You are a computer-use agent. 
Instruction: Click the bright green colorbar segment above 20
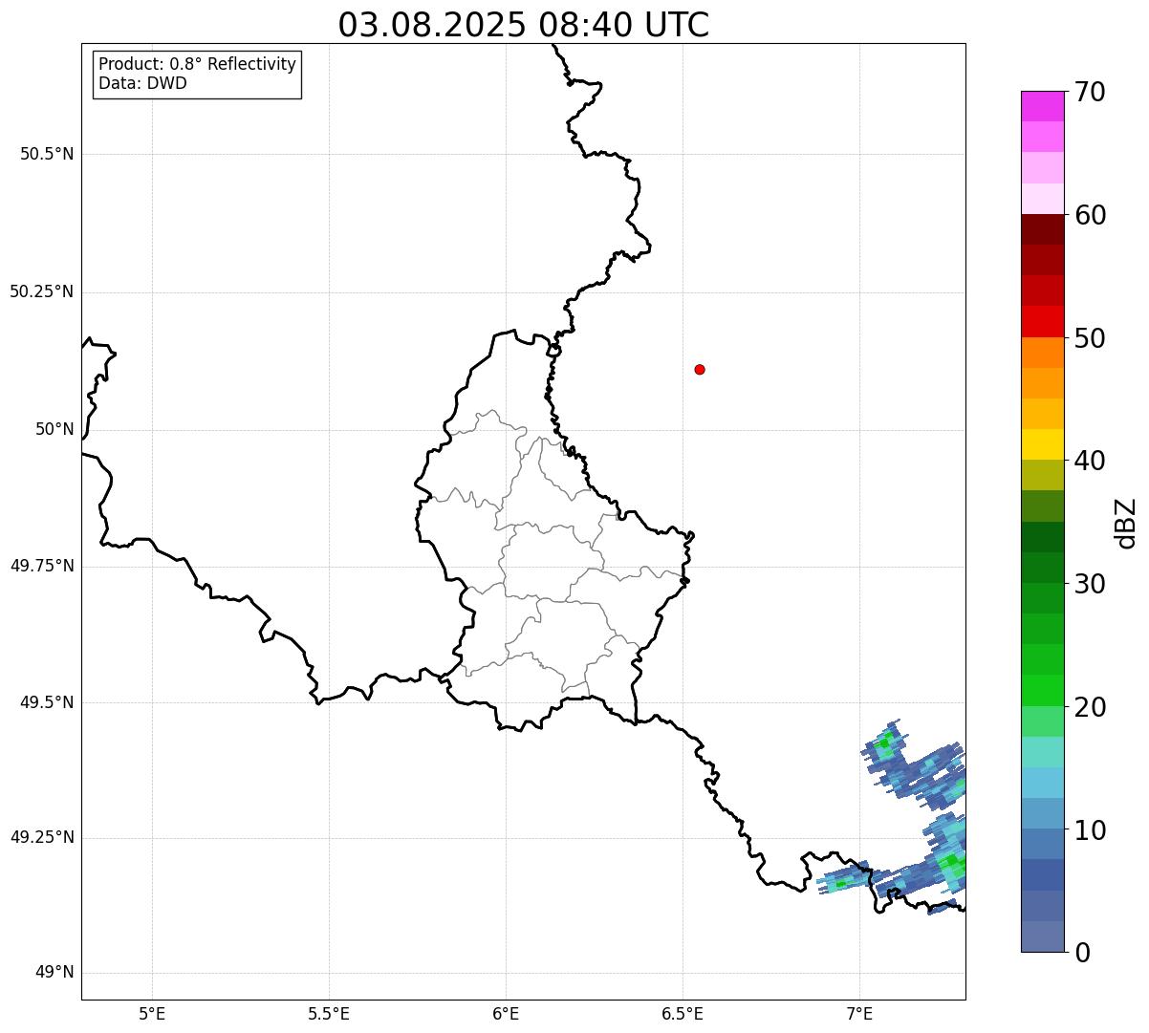[1042, 690]
